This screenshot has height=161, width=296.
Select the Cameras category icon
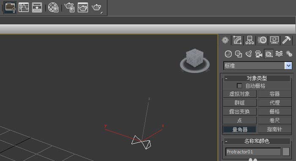point(259,54)
